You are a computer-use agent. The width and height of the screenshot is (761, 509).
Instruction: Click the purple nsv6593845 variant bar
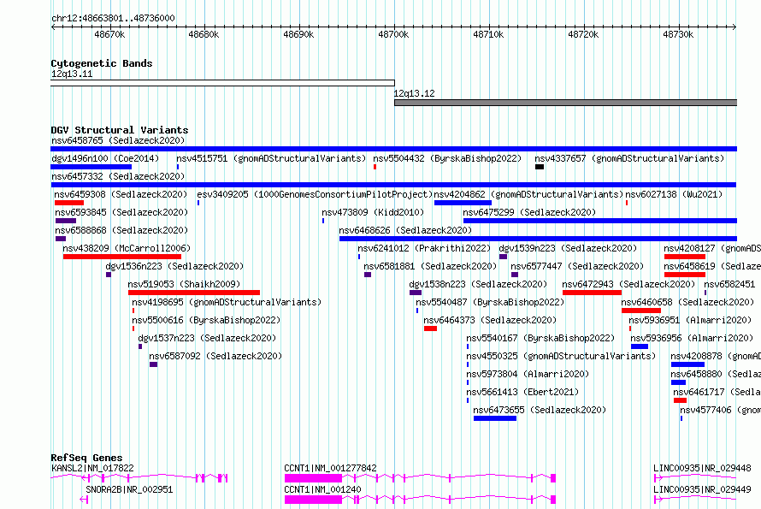point(66,221)
